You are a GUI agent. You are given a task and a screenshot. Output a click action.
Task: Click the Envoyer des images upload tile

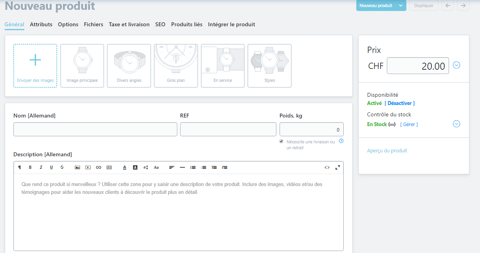(x=35, y=65)
